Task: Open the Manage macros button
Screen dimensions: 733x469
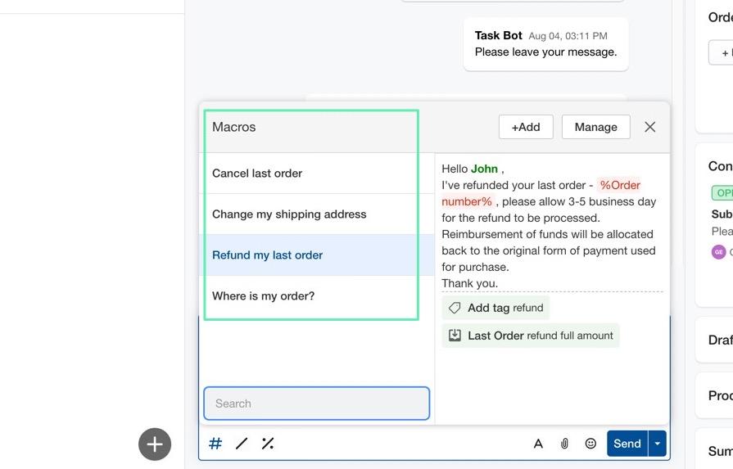Action: pos(595,127)
